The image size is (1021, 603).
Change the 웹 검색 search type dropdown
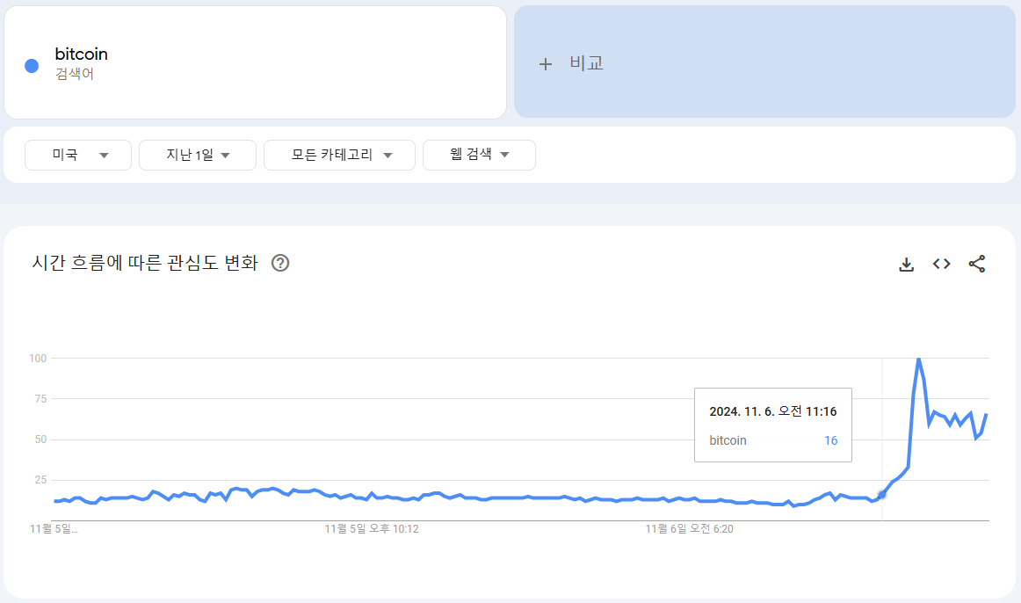479,155
